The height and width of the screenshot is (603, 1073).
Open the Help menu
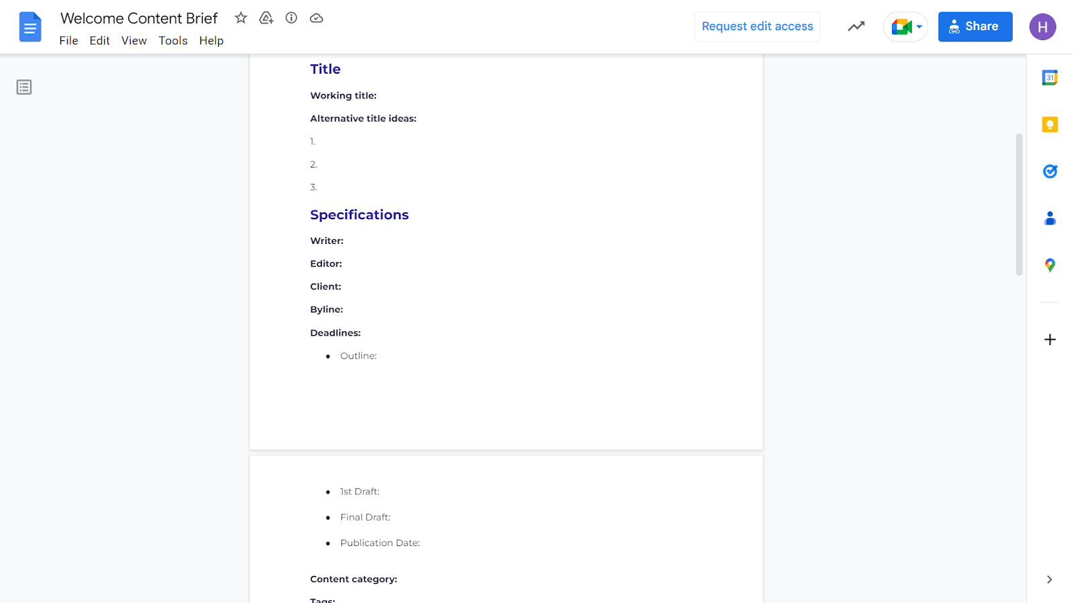[x=211, y=41]
